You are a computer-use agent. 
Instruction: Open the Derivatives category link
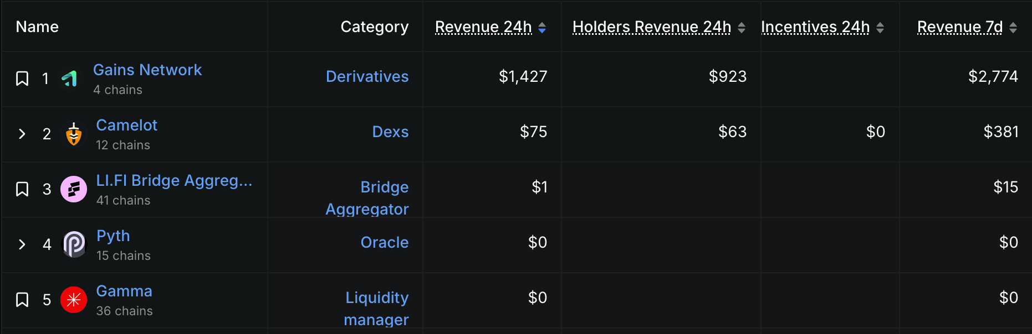(x=367, y=76)
